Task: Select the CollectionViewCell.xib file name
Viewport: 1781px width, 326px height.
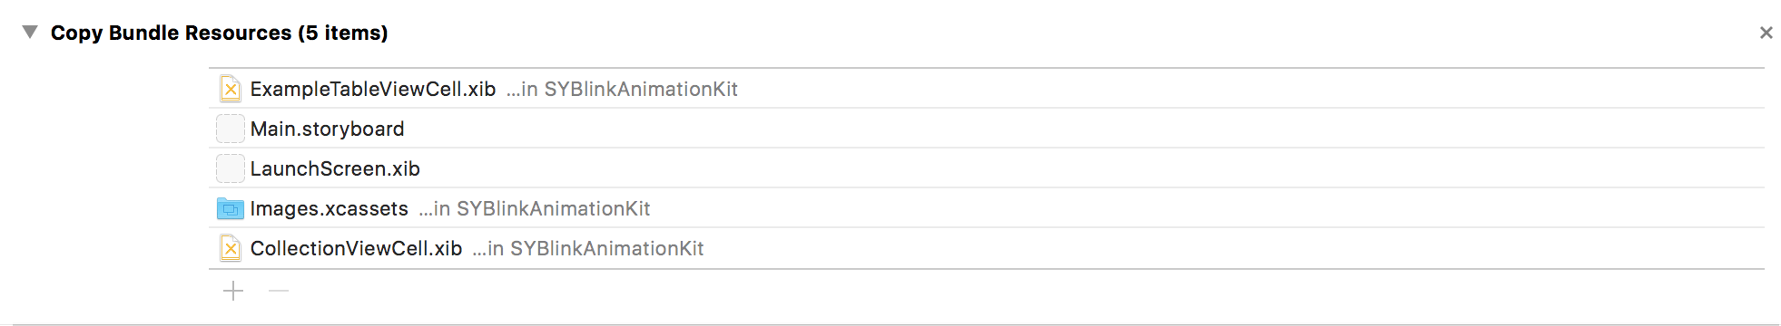Action: tap(356, 248)
